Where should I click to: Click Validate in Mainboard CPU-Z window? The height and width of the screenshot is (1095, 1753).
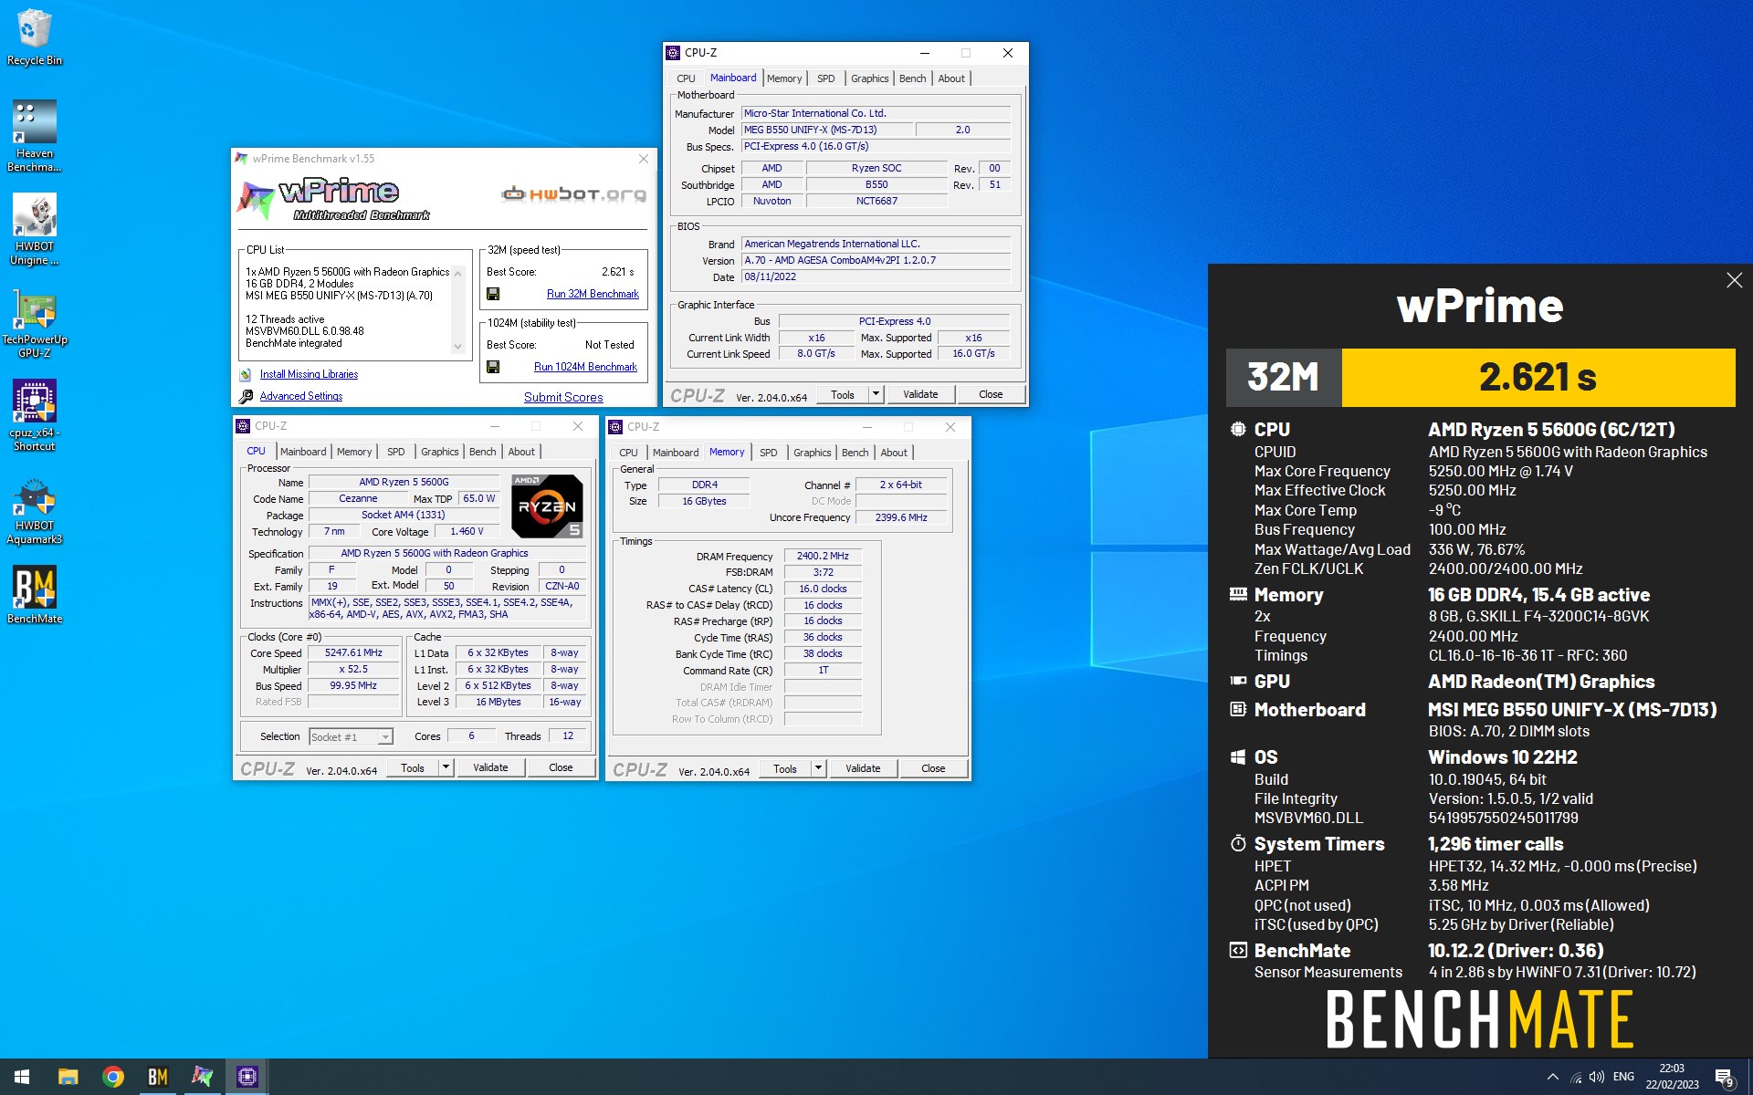point(920,394)
